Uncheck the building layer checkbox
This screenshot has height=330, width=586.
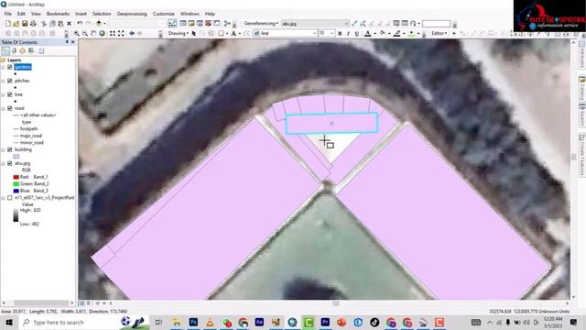(10, 149)
